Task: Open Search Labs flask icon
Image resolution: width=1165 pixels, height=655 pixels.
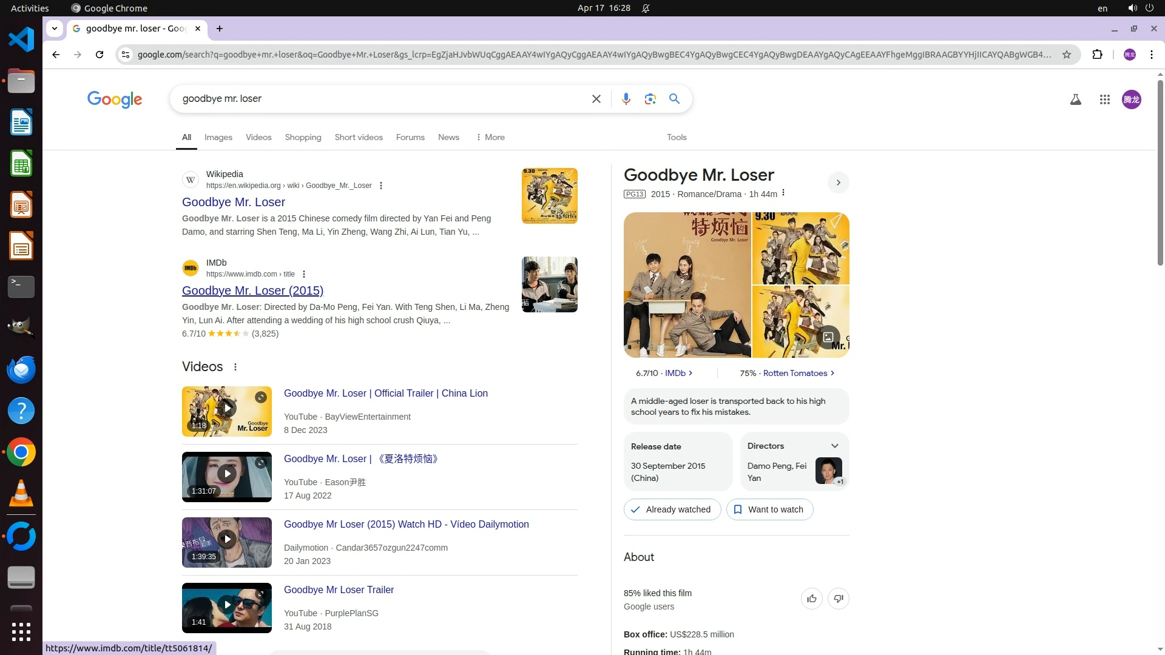Action: pos(1075,99)
